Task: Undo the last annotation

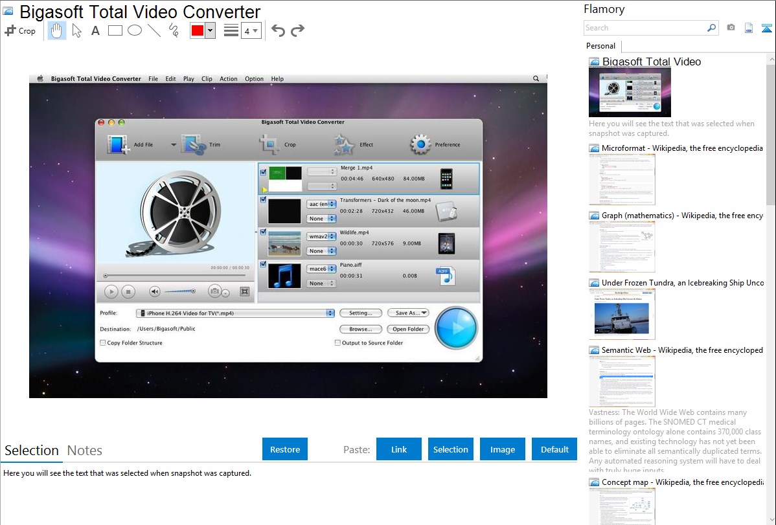Action: click(278, 30)
